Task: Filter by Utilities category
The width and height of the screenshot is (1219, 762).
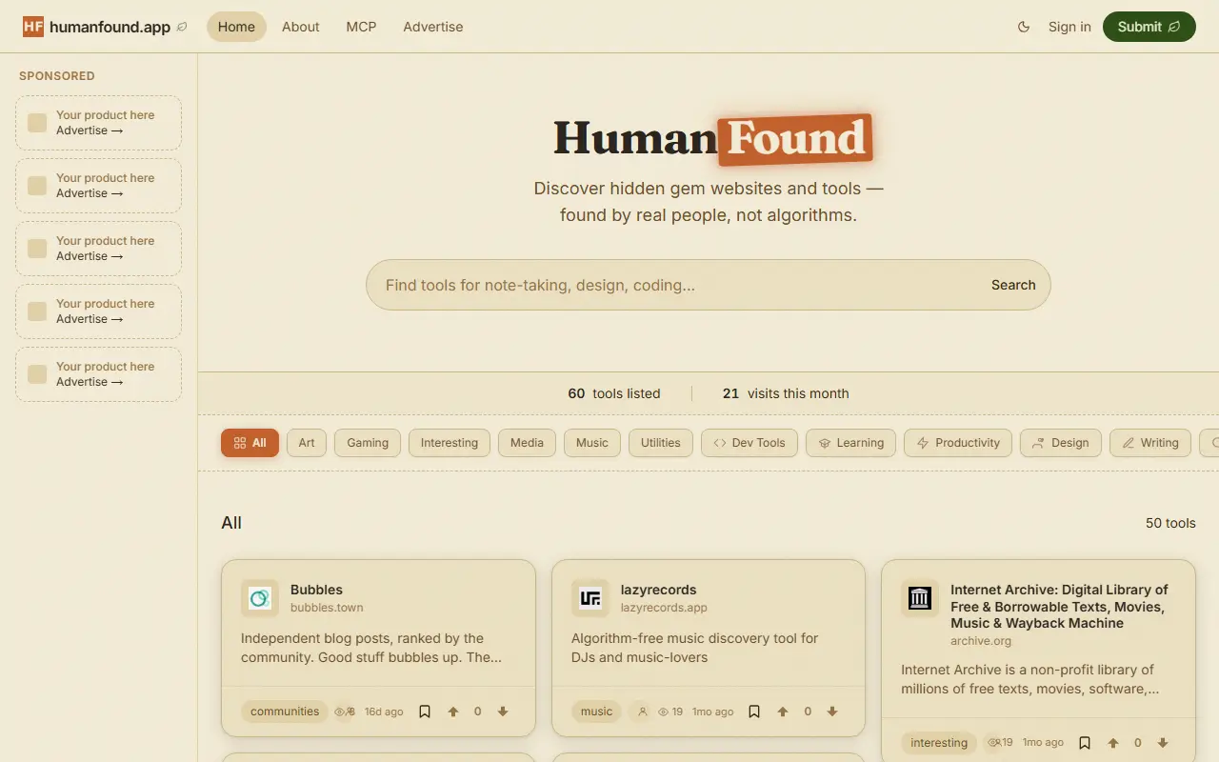Action: (x=661, y=443)
